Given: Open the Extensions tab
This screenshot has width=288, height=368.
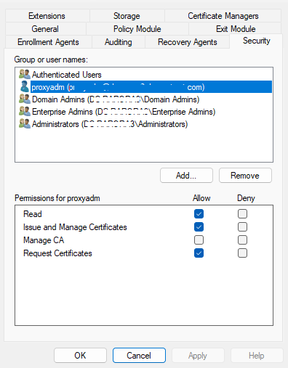Looking at the screenshot, I should click(x=47, y=16).
